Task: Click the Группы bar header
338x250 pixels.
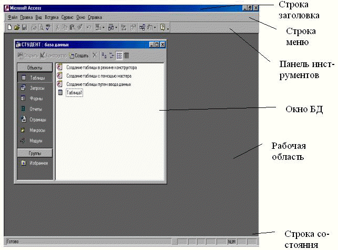Action: click(35, 153)
